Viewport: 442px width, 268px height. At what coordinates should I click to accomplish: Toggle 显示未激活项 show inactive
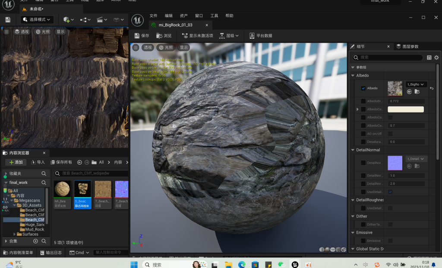197,36
